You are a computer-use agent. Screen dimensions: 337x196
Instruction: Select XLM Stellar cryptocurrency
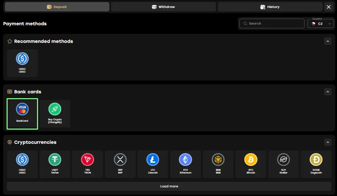(283, 164)
